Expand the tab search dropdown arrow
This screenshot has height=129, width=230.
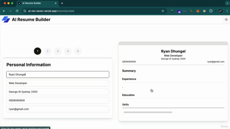[x=227, y=3]
